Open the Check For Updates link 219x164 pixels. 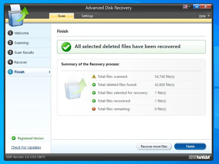click(x=26, y=147)
